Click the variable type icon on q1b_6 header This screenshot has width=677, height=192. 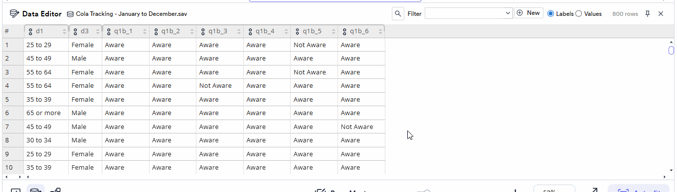[x=344, y=32]
